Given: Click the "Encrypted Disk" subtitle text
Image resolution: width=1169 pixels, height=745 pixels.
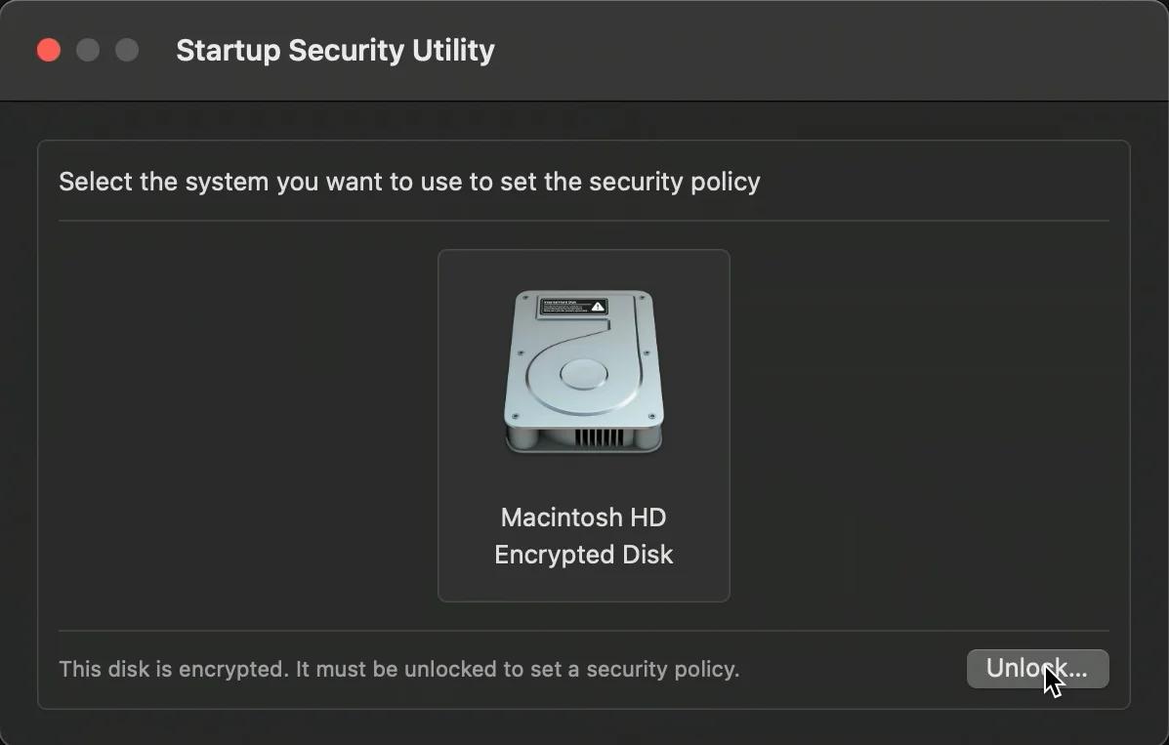Looking at the screenshot, I should point(583,555).
